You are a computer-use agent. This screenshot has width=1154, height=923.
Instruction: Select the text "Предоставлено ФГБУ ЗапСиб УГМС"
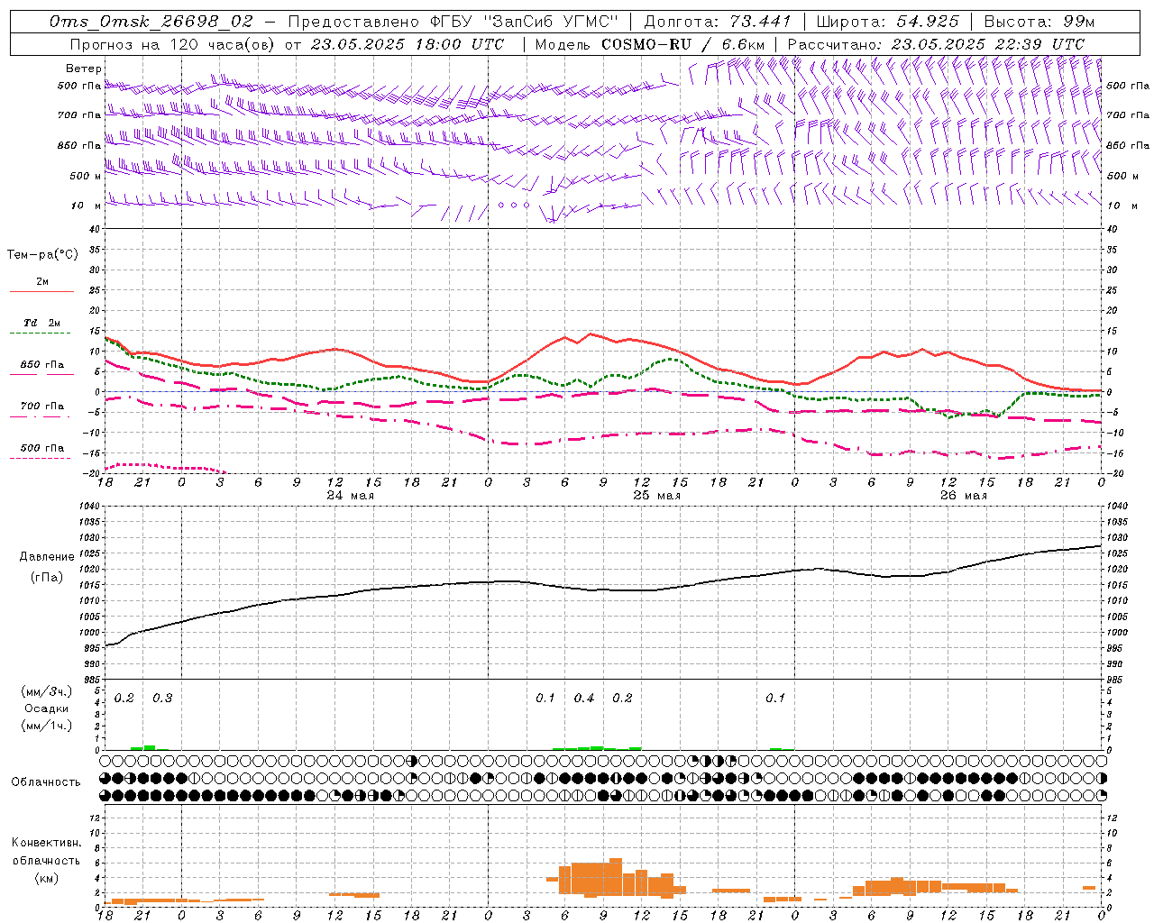453,21
